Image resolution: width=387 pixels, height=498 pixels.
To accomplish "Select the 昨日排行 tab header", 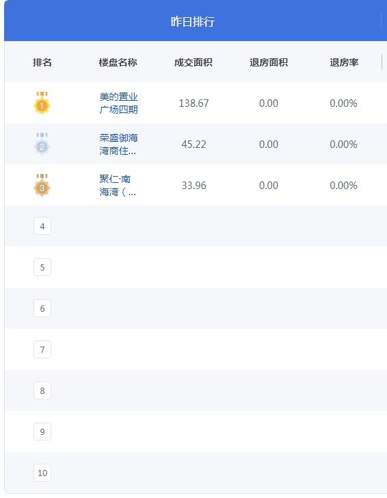I will pos(193,22).
